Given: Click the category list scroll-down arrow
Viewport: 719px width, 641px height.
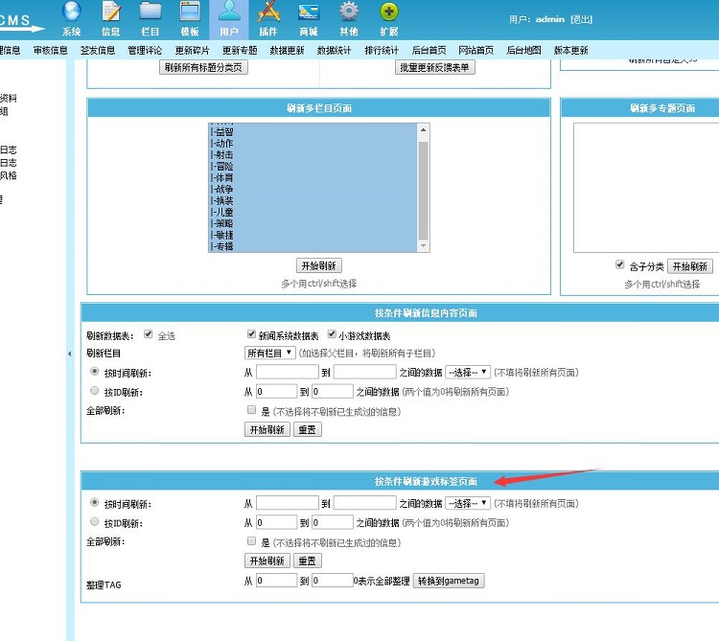Looking at the screenshot, I should click(x=423, y=246).
